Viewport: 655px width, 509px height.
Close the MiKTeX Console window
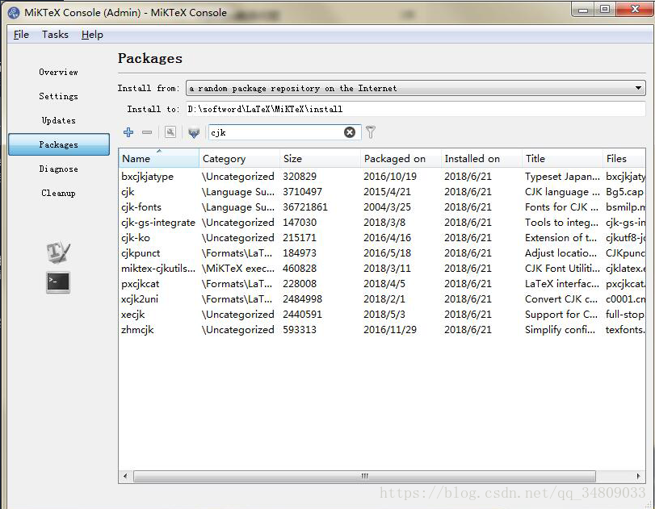(635, 10)
